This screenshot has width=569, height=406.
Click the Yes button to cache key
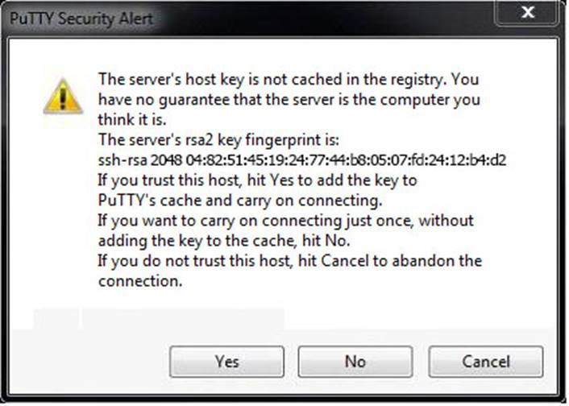point(226,362)
